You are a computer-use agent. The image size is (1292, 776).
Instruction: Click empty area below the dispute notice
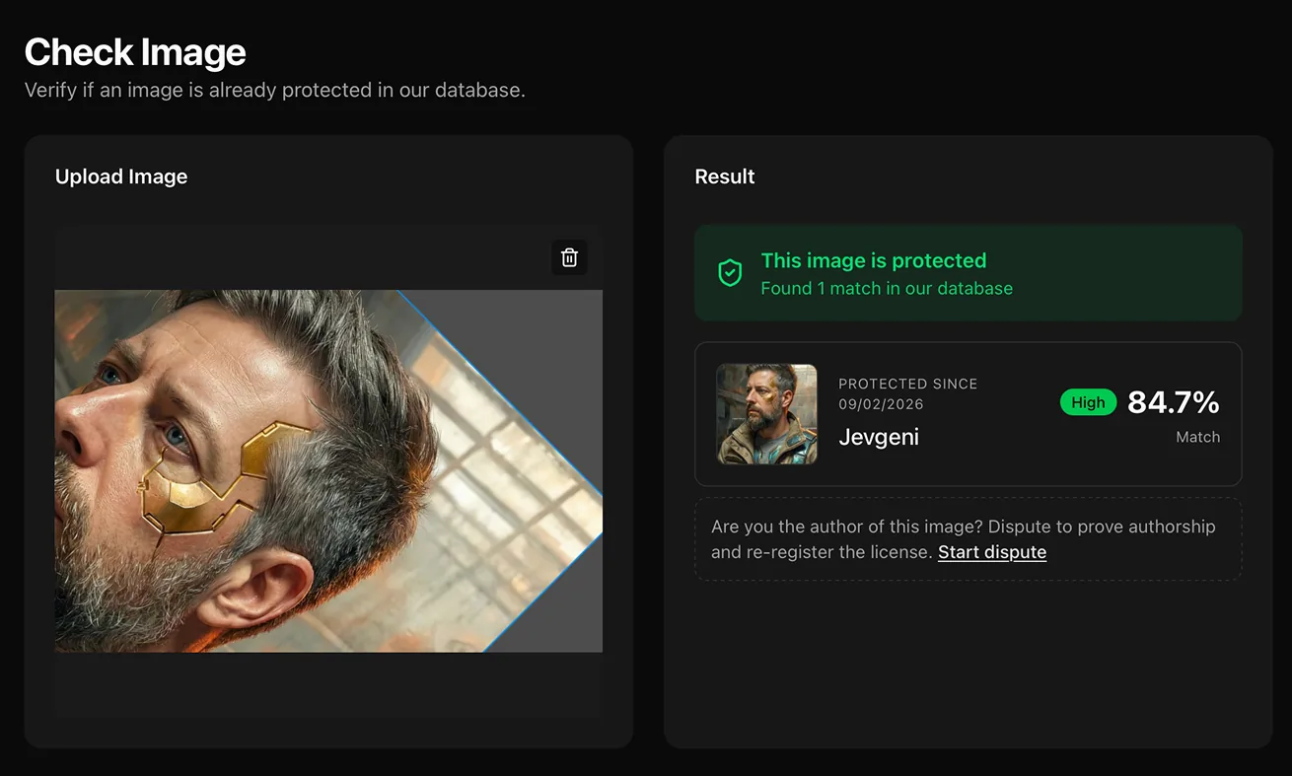(968, 661)
